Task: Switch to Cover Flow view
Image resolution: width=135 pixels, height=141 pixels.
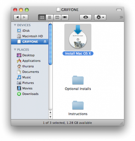Action: [65, 17]
